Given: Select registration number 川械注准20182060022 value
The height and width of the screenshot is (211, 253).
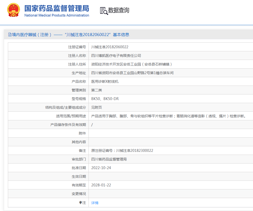Looking at the screenshot, I should click(110, 47).
